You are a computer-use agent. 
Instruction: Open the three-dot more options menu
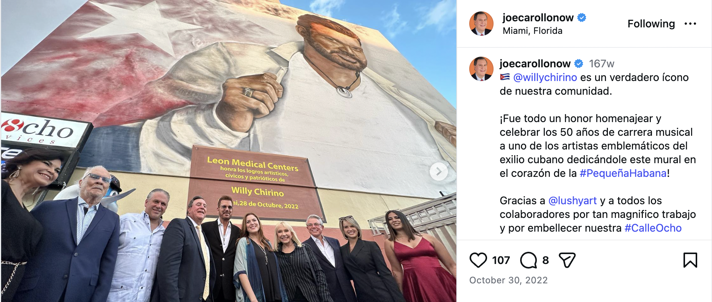point(690,24)
